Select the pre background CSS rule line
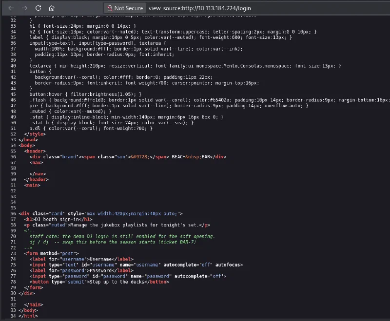 [x=169, y=106]
